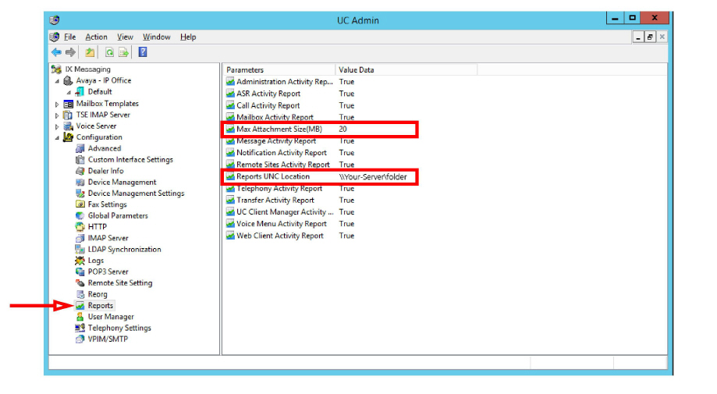Open the File menu
Viewport: 717px width, 394px height.
coord(70,37)
